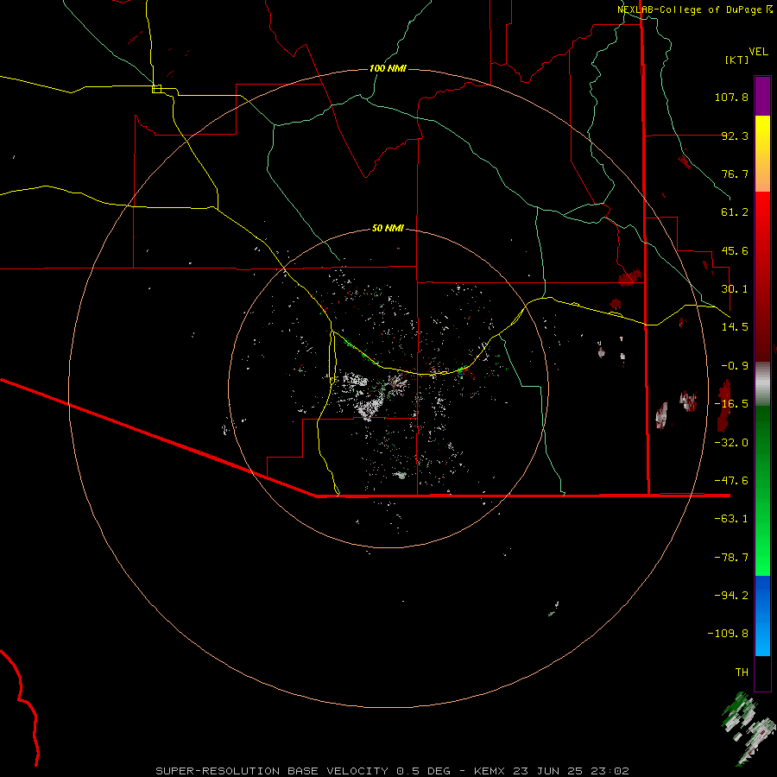The height and width of the screenshot is (777, 777).
Task: Click the VEL legend title
Action: [x=758, y=52]
